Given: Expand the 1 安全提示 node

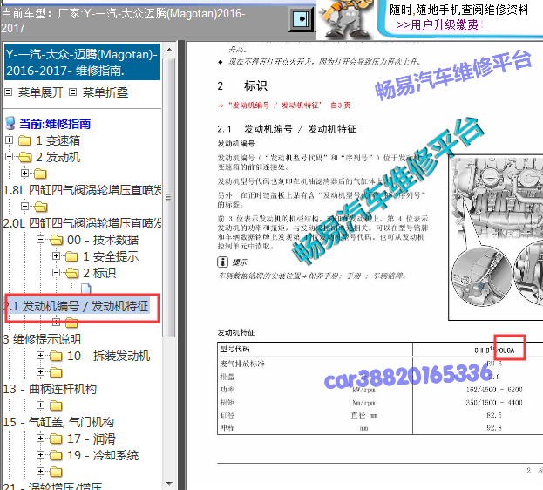Looking at the screenshot, I should (56, 255).
